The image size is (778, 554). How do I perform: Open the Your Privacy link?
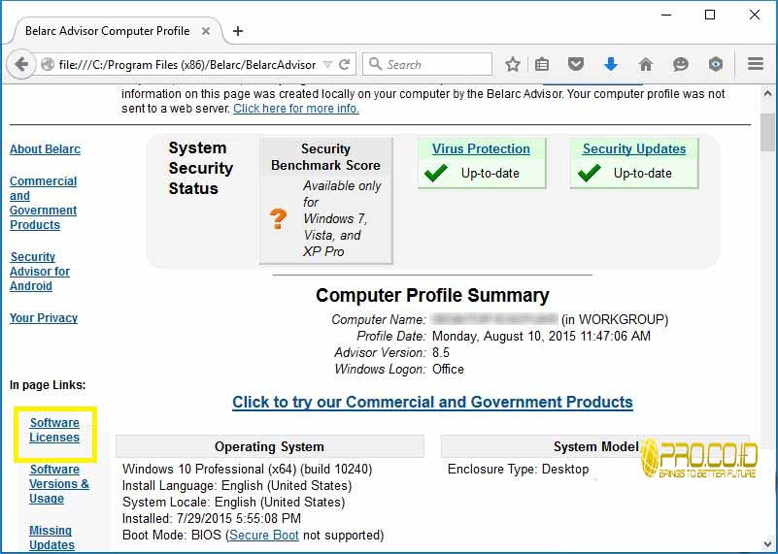44,318
